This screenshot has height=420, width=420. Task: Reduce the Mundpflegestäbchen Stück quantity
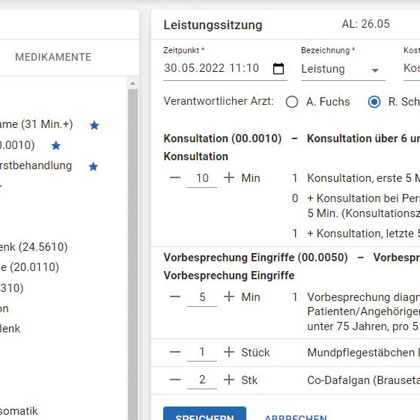tap(175, 352)
